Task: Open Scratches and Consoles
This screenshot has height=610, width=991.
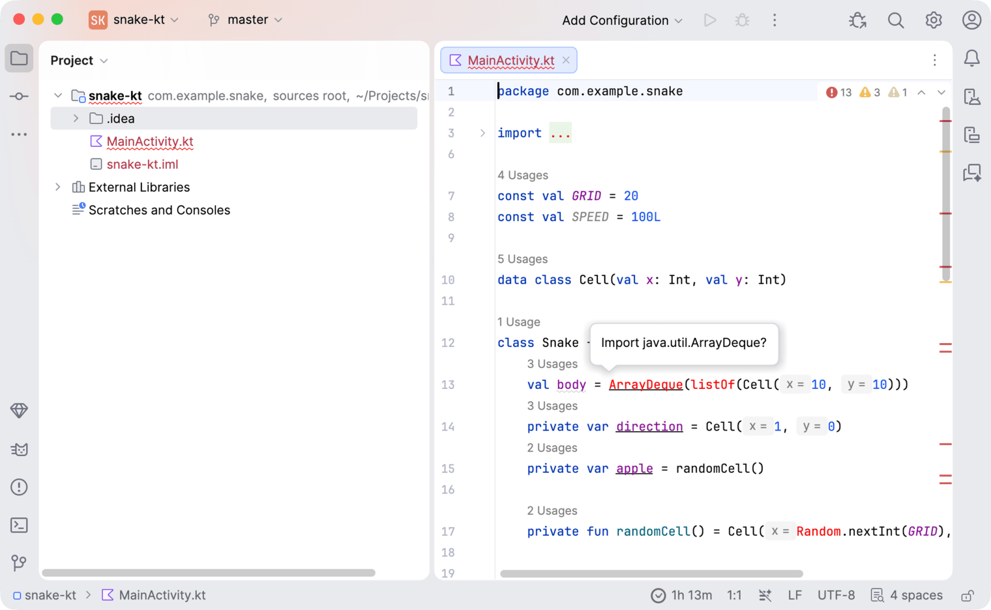Action: [x=159, y=210]
